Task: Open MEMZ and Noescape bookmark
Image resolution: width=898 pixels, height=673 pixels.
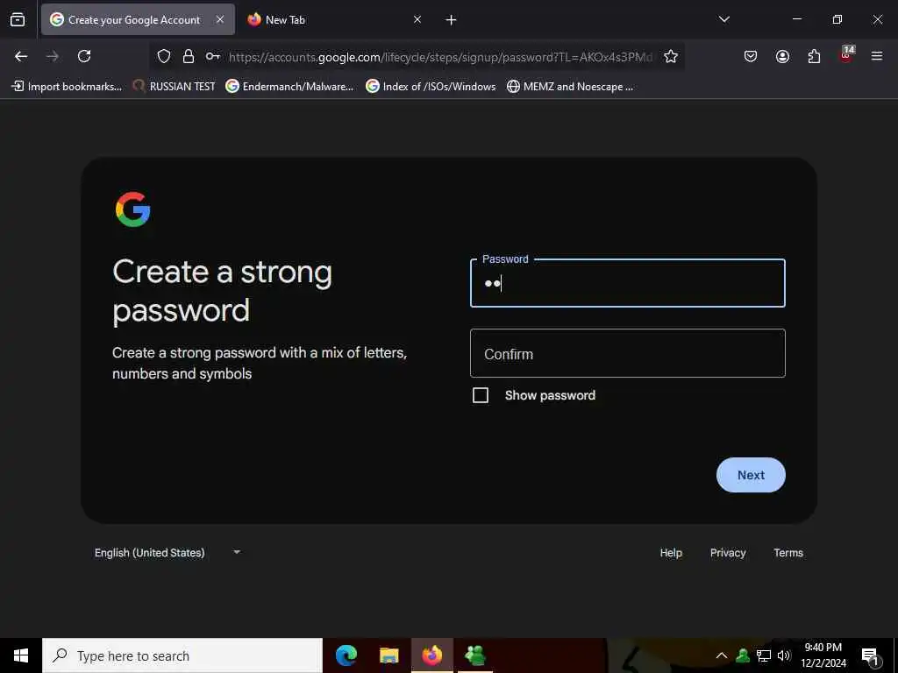Action: (570, 87)
